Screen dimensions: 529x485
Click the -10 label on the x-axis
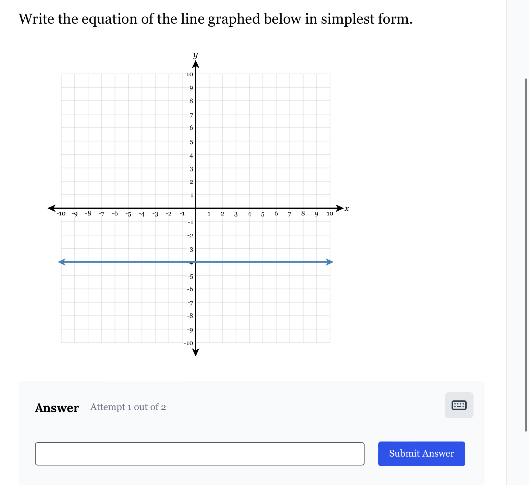coord(61,214)
